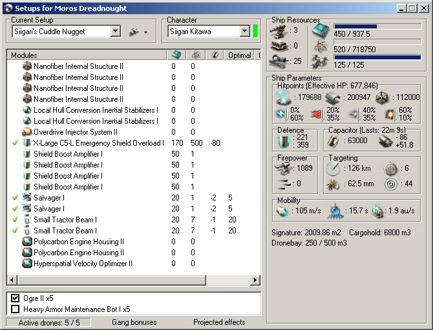Click the ship setup icon next to setup dropdown
Screen dimensions: 433x330
(134, 32)
